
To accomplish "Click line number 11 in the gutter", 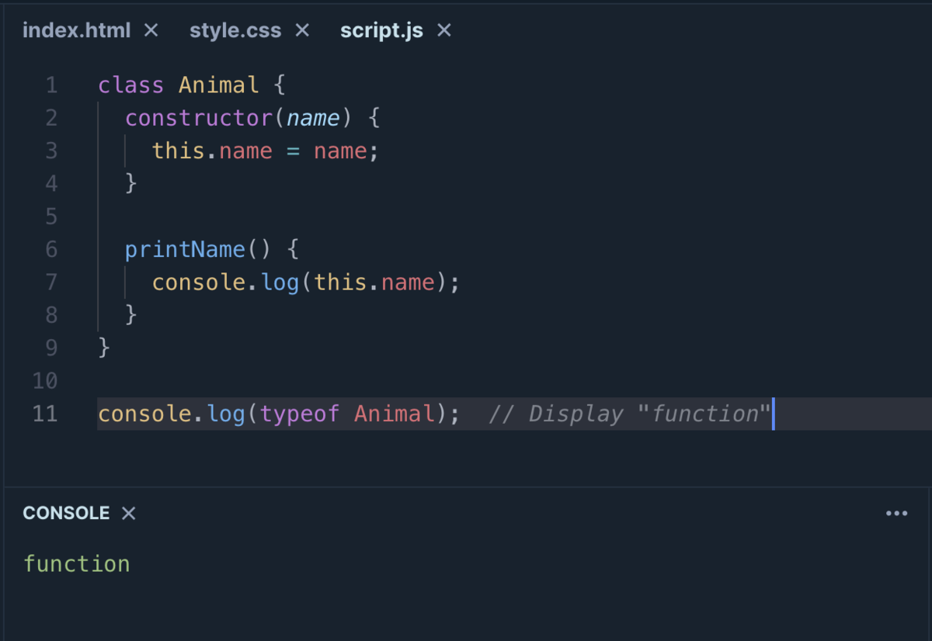I will pyautogui.click(x=45, y=414).
